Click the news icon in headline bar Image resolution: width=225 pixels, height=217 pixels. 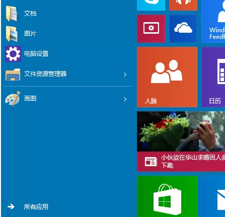click(x=151, y=162)
